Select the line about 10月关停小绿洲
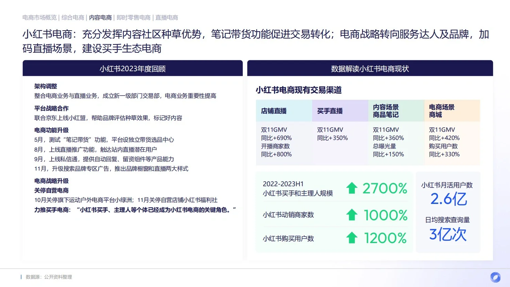 tap(126, 200)
